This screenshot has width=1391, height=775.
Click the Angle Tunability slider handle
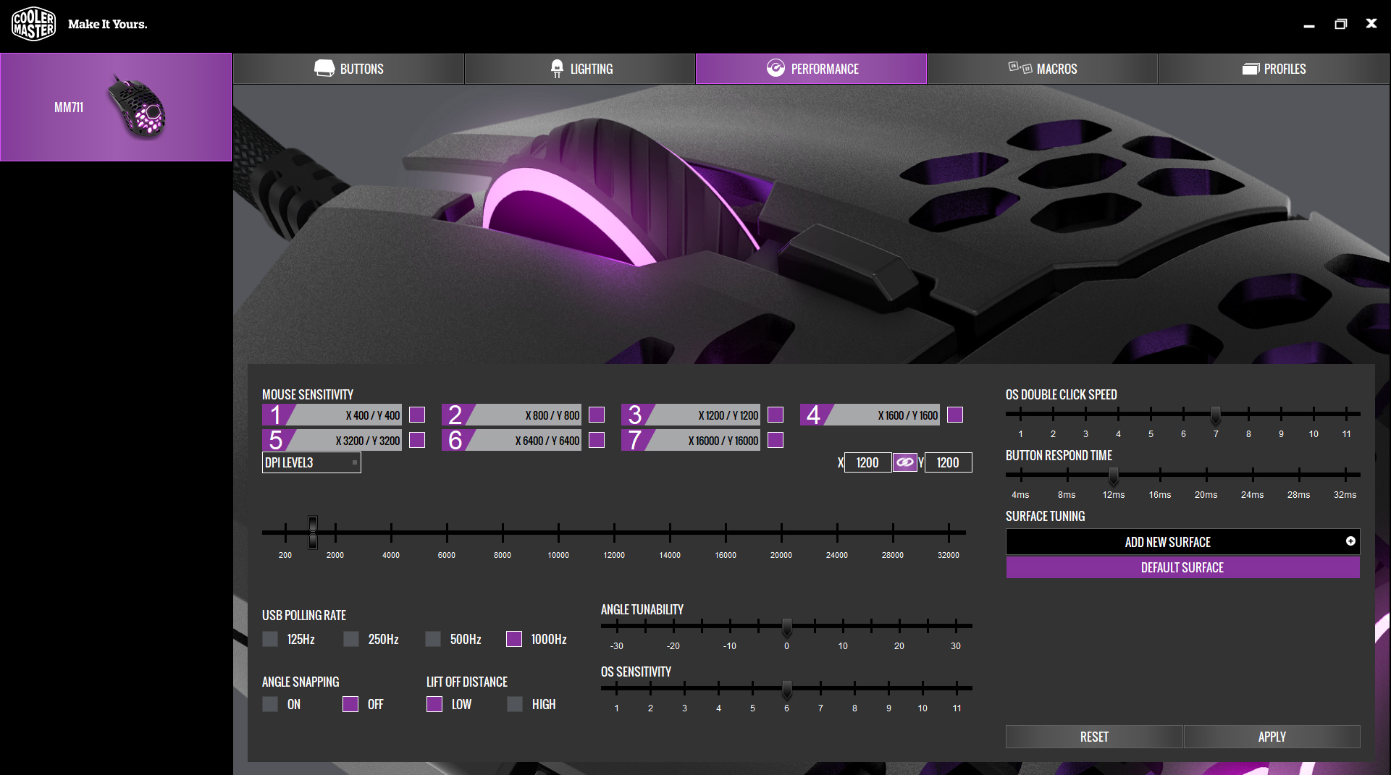point(786,626)
